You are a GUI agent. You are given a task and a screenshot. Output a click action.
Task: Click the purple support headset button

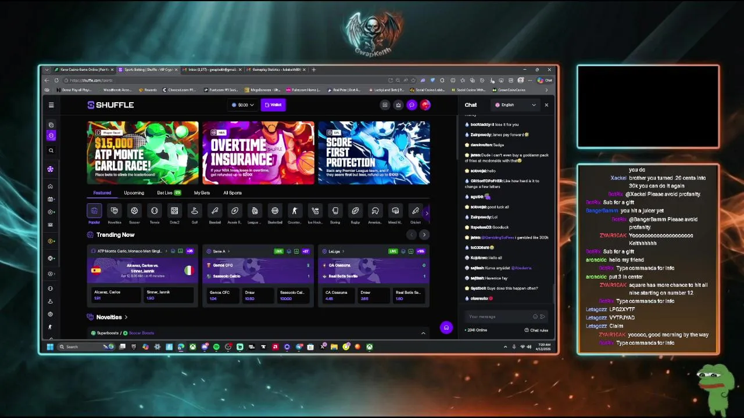pyautogui.click(x=446, y=327)
